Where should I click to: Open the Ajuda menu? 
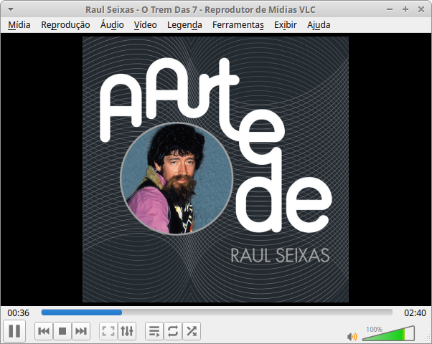[319, 25]
